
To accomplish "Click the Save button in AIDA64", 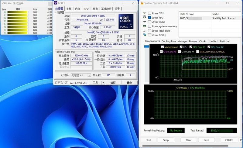I will click(x=206, y=140).
